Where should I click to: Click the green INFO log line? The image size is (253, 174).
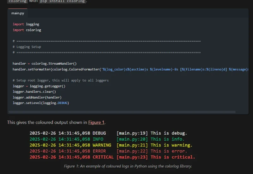tap(107, 139)
